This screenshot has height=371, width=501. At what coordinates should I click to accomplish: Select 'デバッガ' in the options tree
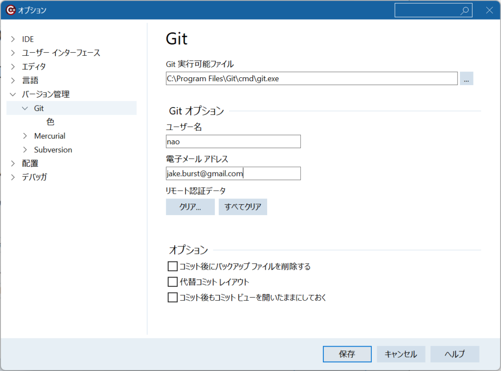pos(35,177)
